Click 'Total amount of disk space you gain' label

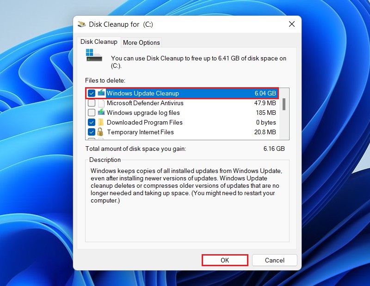pyautogui.click(x=136, y=149)
